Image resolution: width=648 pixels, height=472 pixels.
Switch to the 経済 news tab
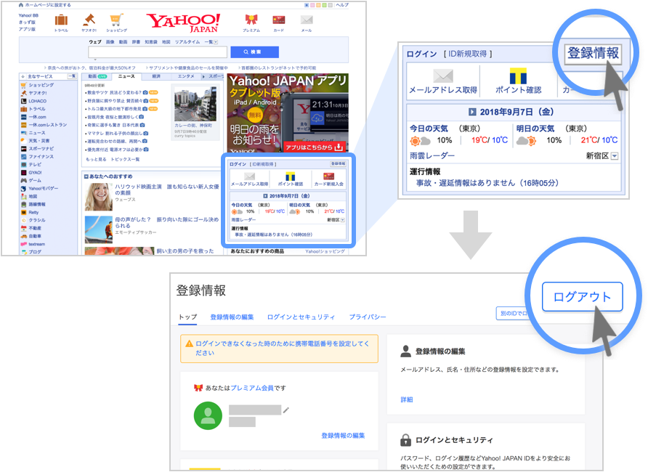(x=156, y=76)
